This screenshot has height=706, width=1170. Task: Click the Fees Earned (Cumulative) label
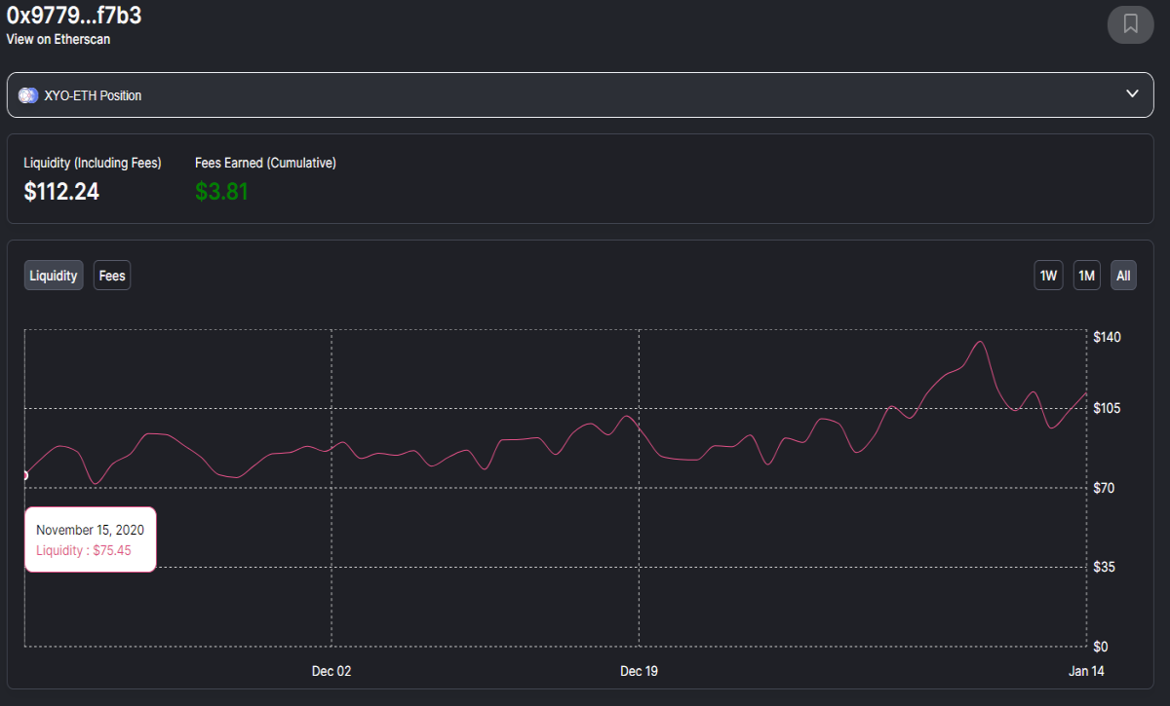265,163
